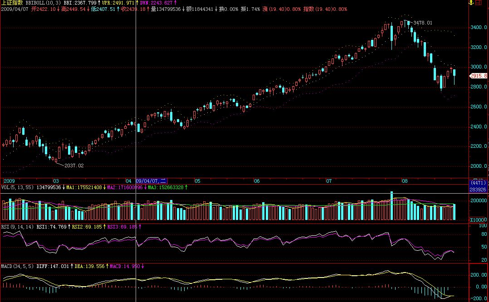Select the 03 month marker on time axis
489x302 pixels.
tap(55, 181)
